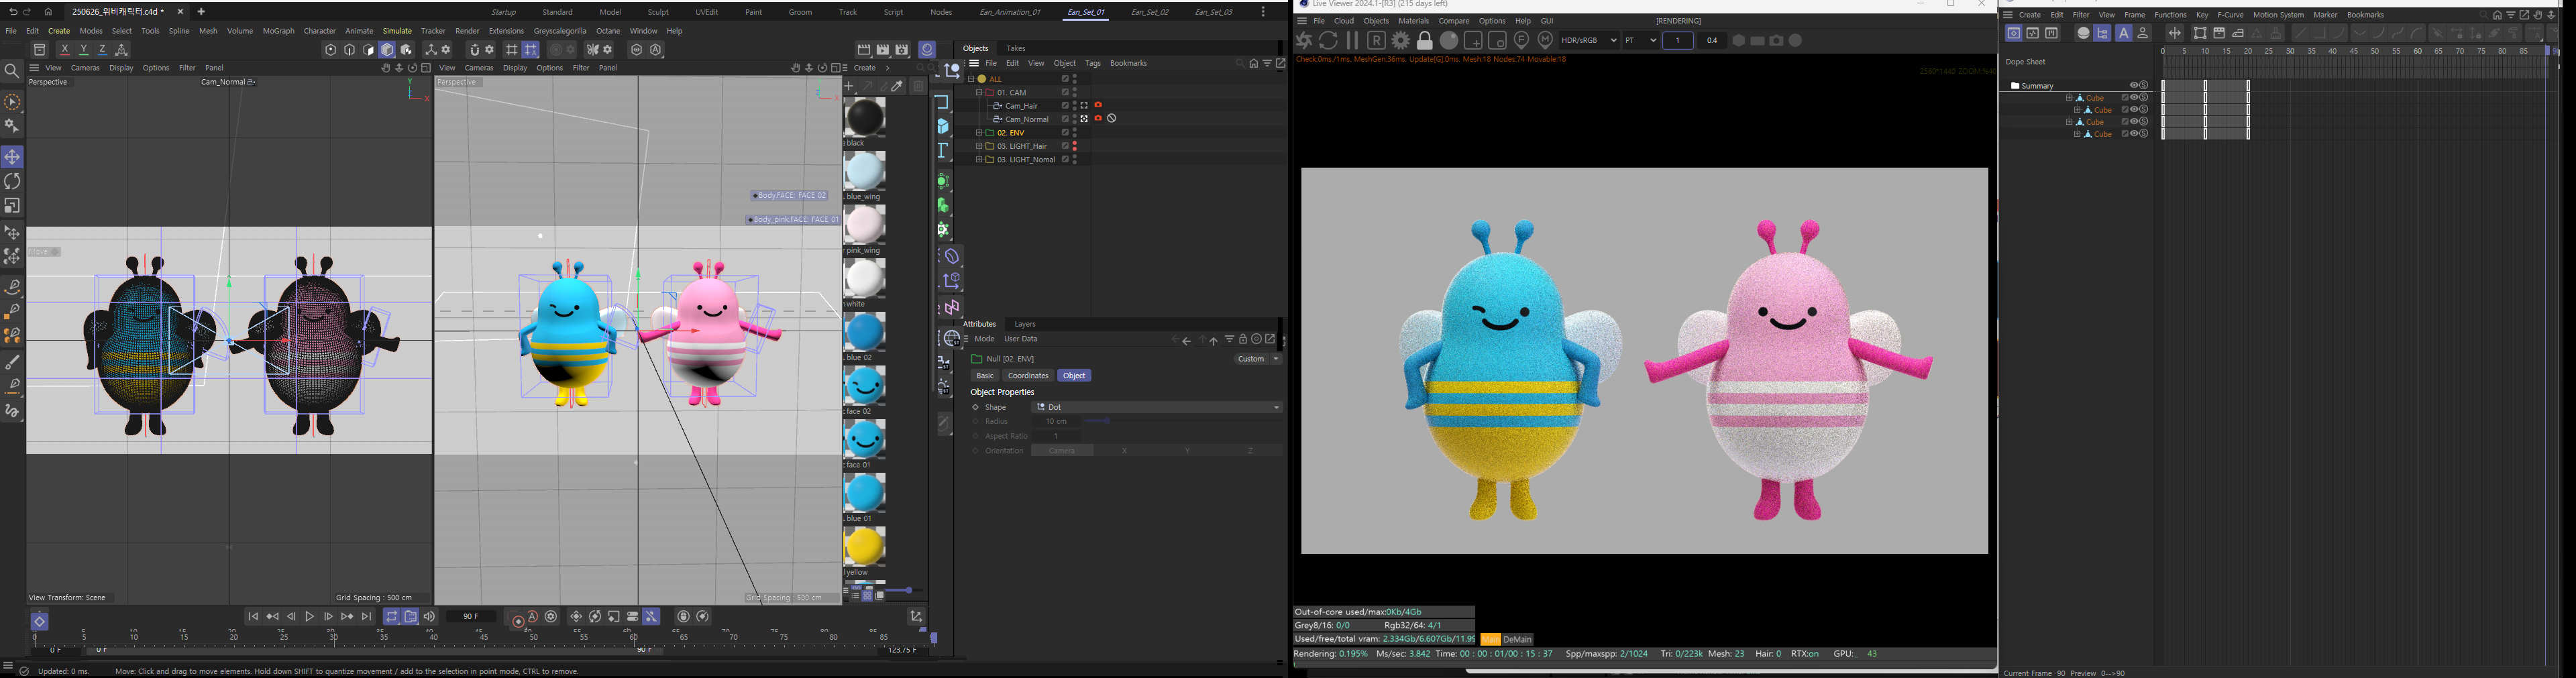Toggle the X axis lock
2576x678 pixels.
point(65,50)
